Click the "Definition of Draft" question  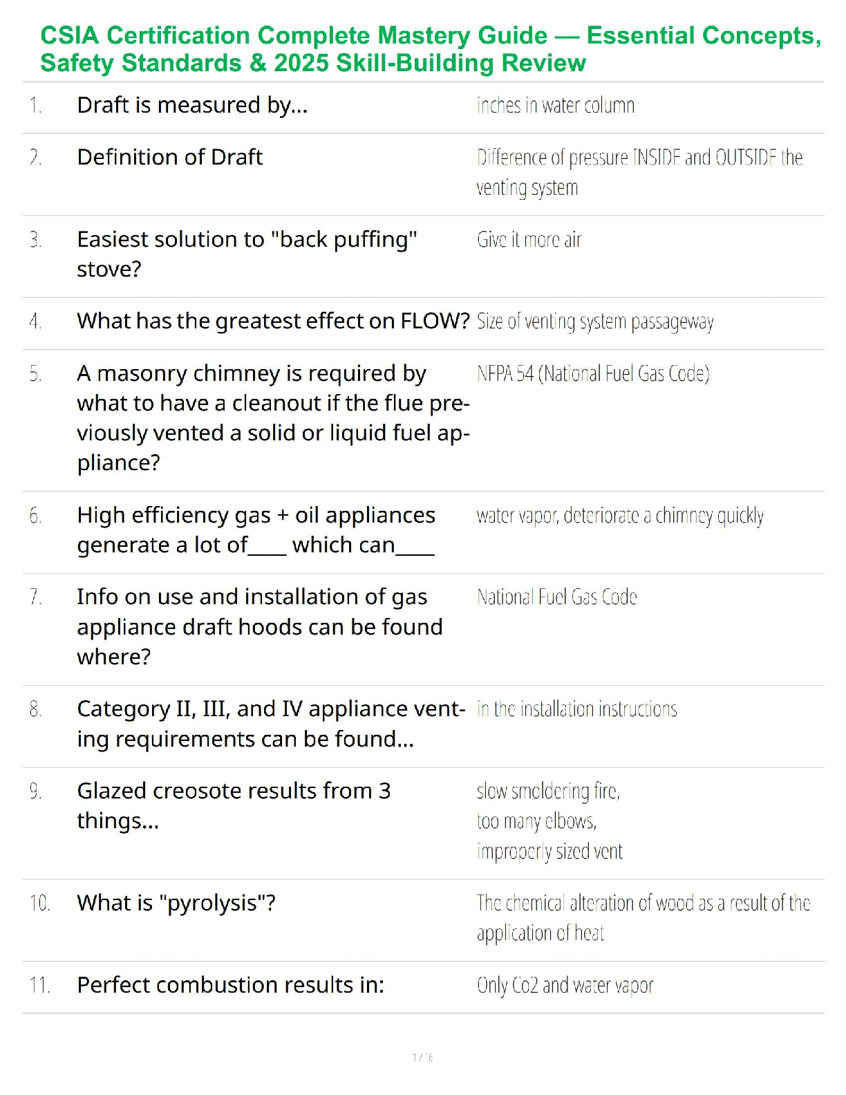[169, 158]
